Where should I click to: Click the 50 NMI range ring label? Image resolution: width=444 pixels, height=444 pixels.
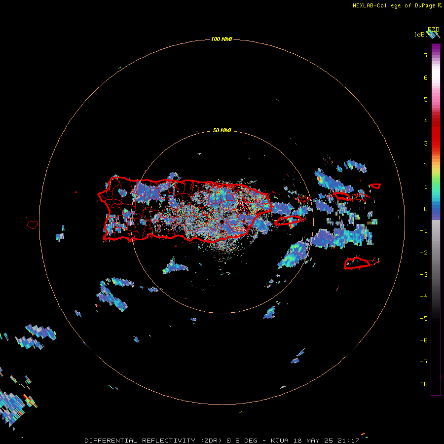[x=222, y=130]
